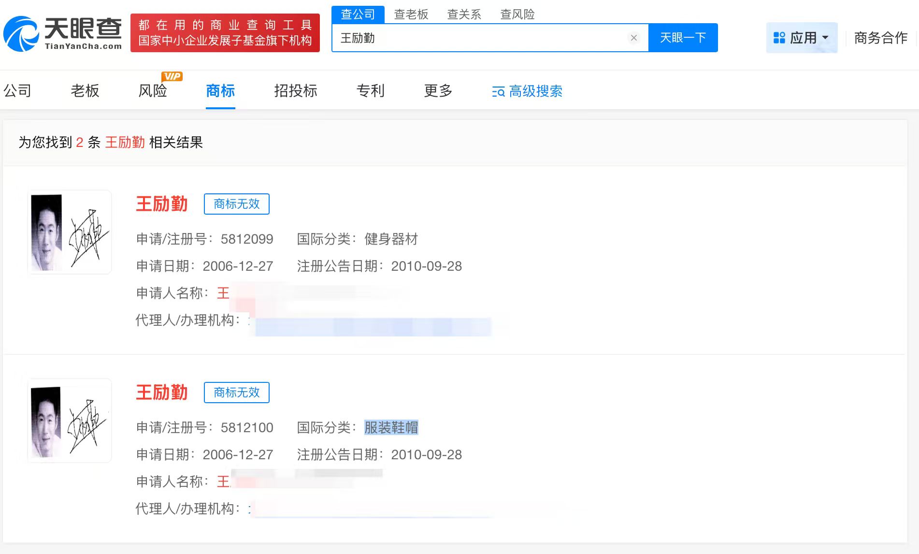Switch to the 商标 tab
This screenshot has width=919, height=554.
[220, 91]
